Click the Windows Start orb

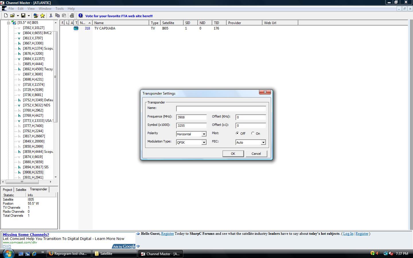[8, 253]
